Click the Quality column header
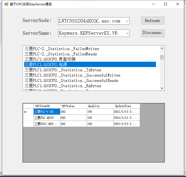 100,106
